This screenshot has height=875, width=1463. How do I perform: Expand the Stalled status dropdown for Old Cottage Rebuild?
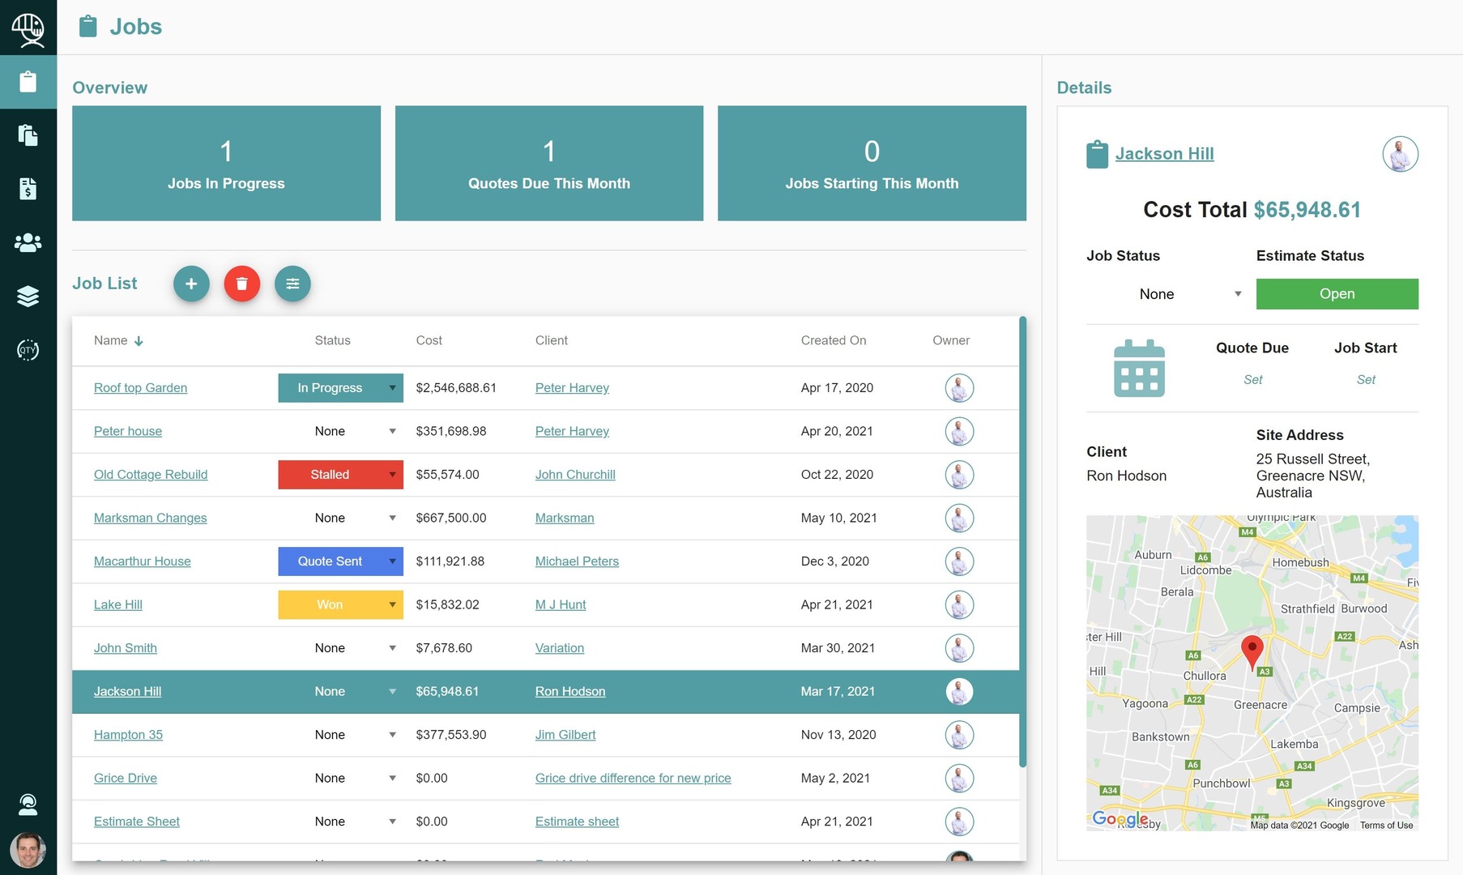340,475
